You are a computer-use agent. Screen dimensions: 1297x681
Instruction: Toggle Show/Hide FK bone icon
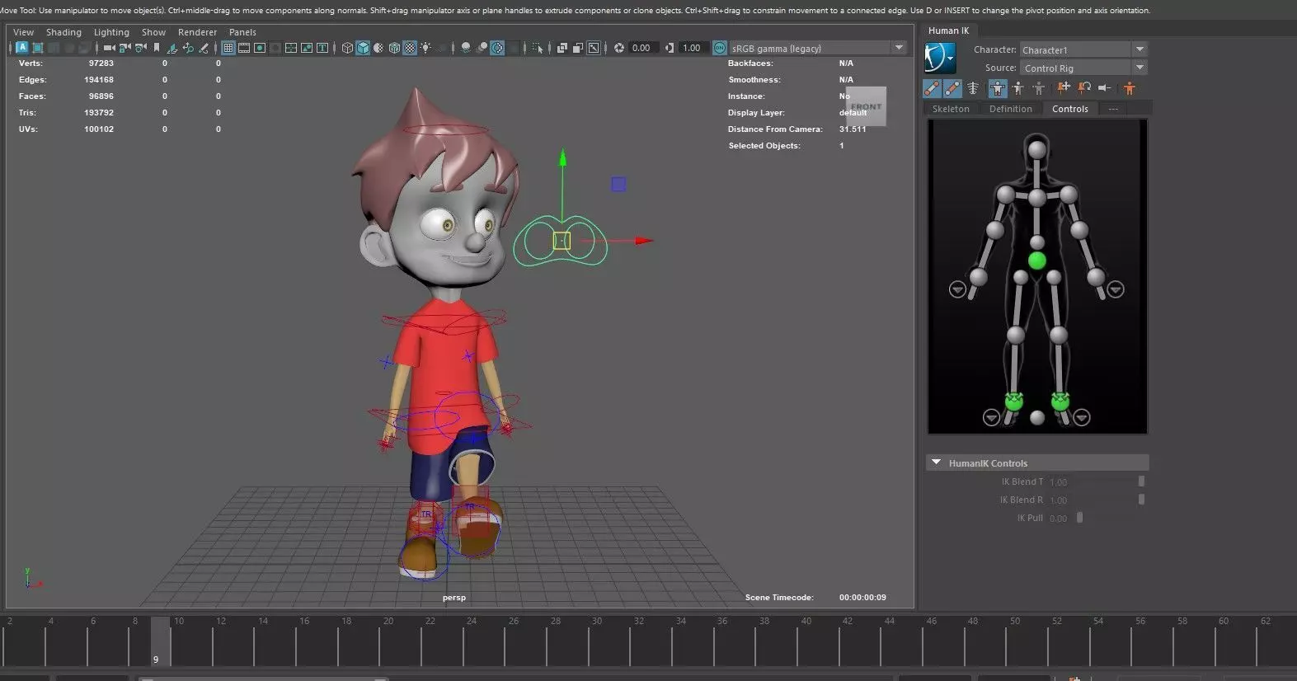[952, 88]
